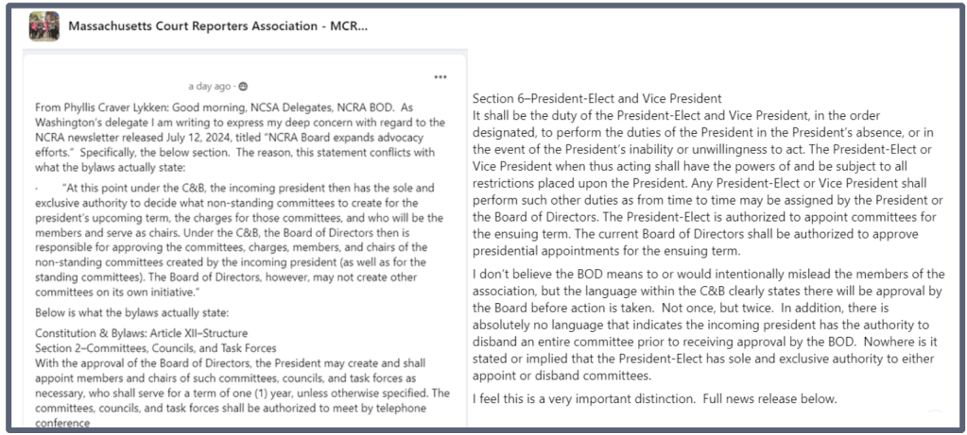Click the bullet point before the quote
Image resolution: width=967 pixels, height=435 pixels.
(x=36, y=187)
